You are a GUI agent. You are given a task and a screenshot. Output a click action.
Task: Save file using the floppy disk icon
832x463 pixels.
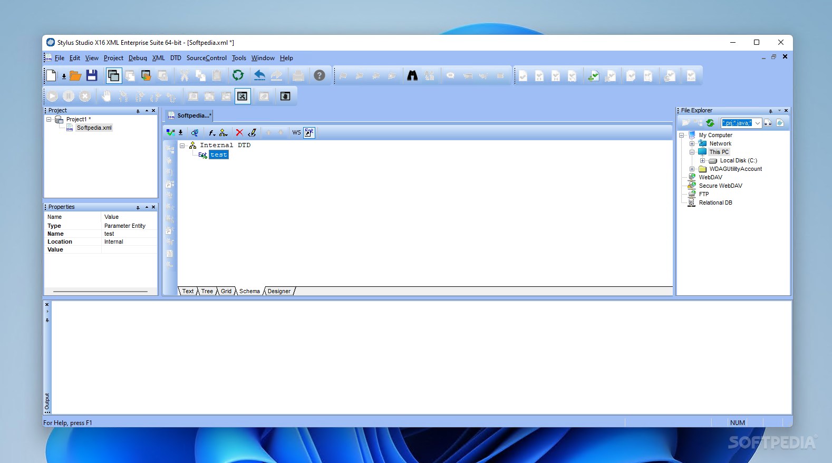click(92, 75)
